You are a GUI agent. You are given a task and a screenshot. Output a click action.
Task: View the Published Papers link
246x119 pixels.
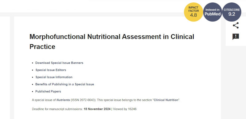click(48, 91)
